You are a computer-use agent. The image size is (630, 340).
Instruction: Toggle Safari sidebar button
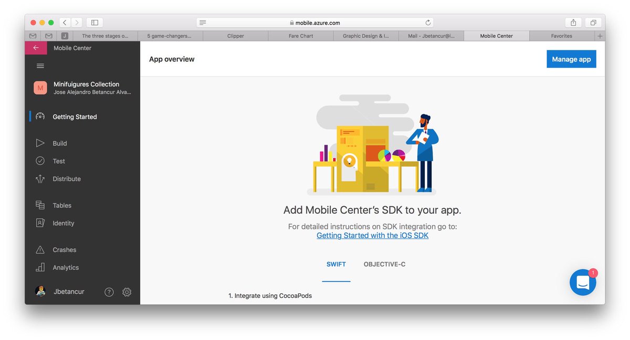pos(94,23)
